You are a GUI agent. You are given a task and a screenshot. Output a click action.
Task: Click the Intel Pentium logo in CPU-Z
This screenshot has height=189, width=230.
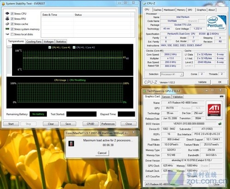click(216, 23)
